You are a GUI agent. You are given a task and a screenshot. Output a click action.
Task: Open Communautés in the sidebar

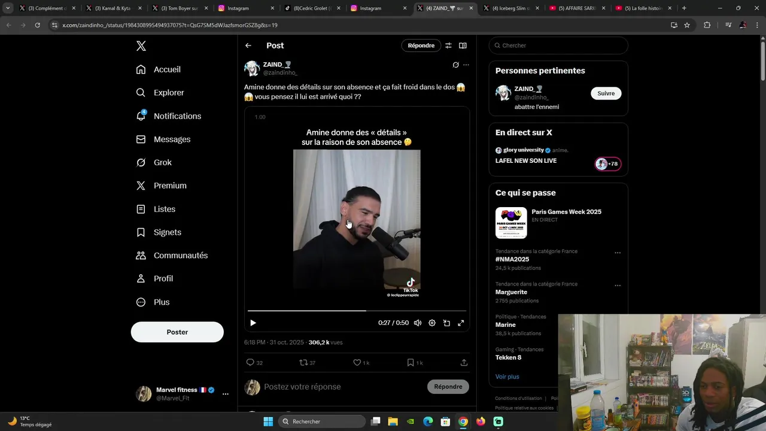(x=172, y=256)
